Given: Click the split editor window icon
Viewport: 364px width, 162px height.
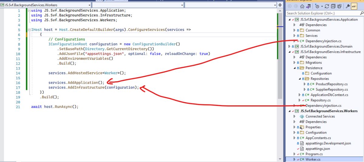Looking at the screenshot, I should pos(280,5).
